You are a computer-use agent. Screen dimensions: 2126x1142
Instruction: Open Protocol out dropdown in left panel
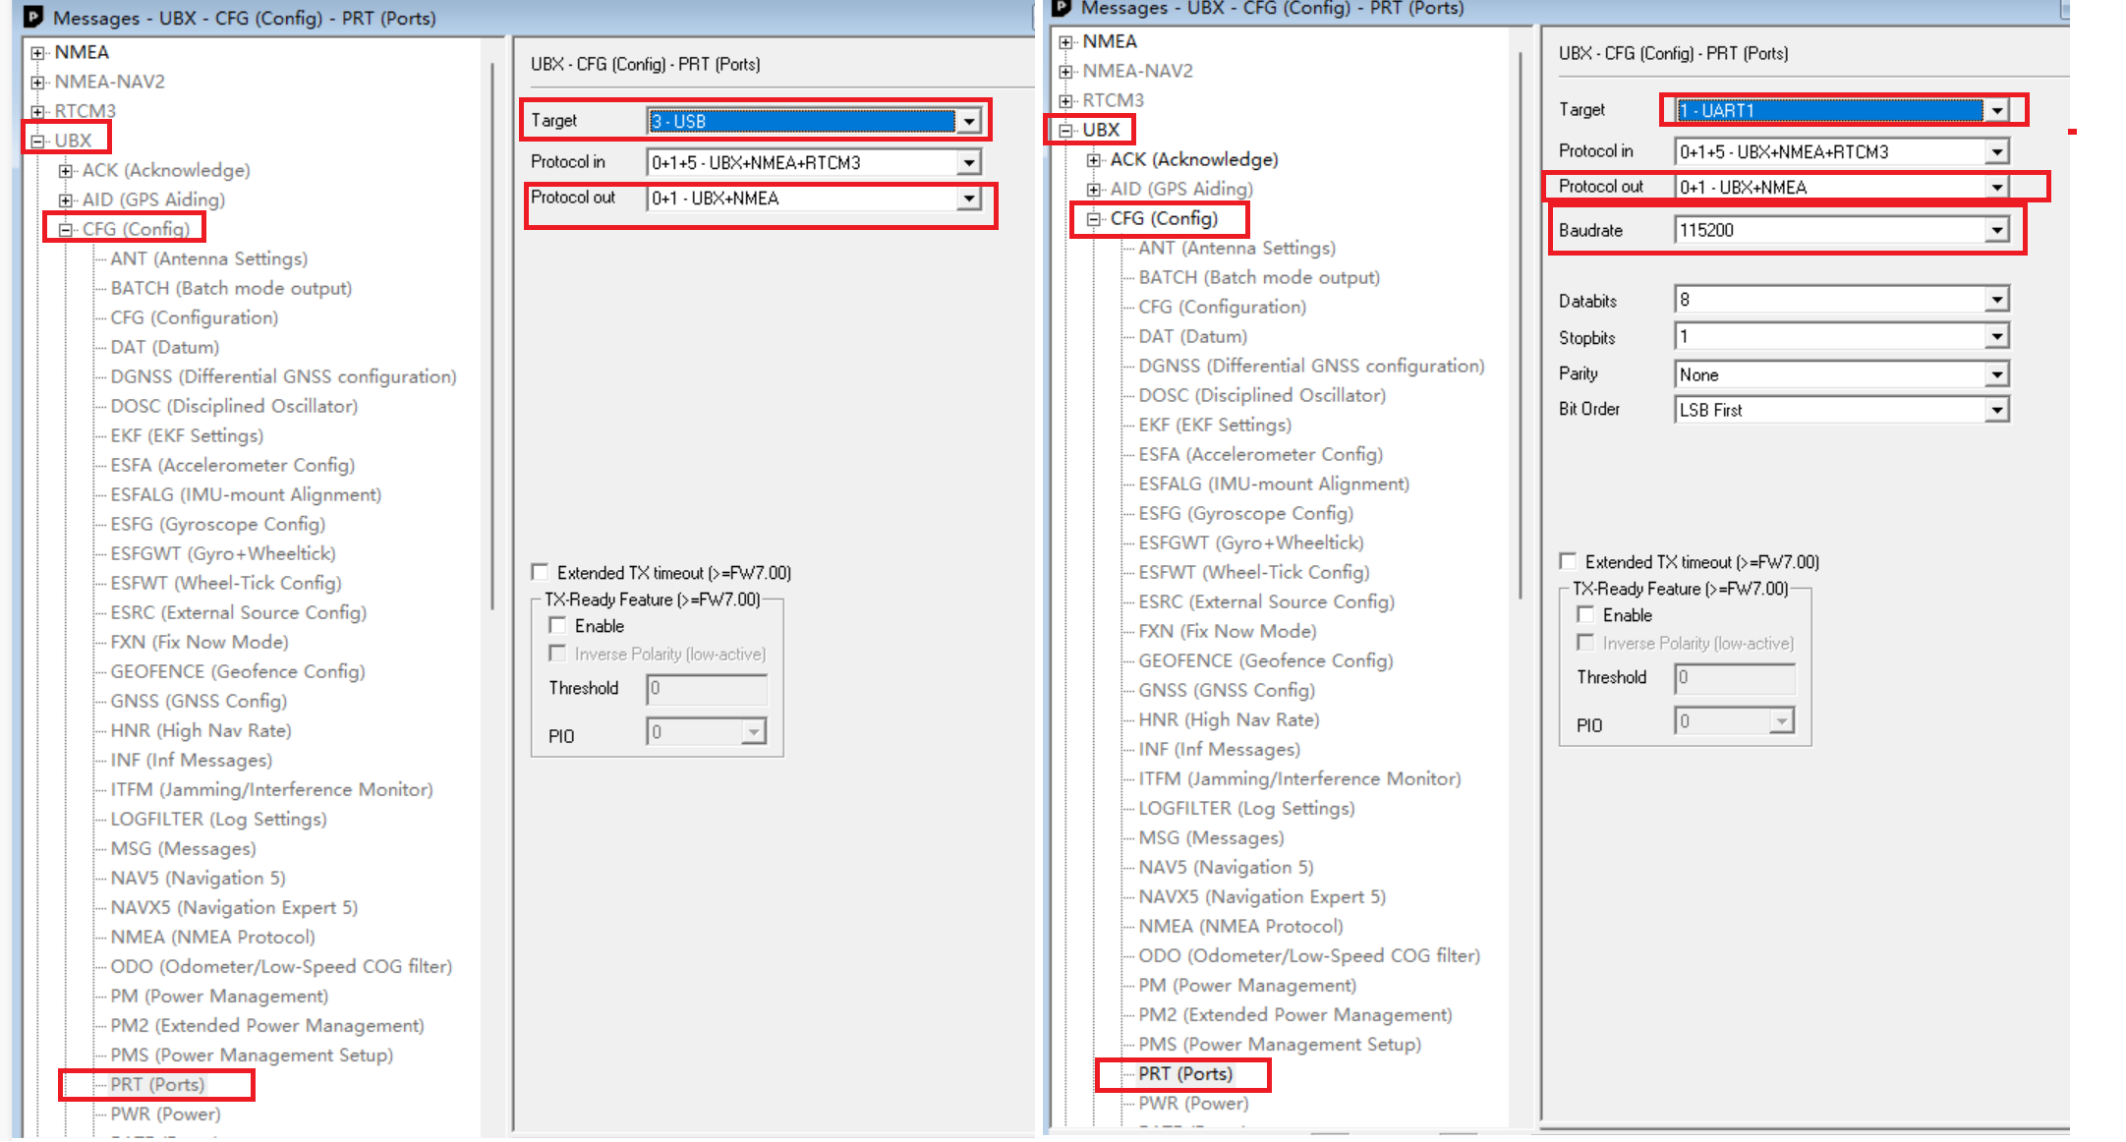point(969,199)
